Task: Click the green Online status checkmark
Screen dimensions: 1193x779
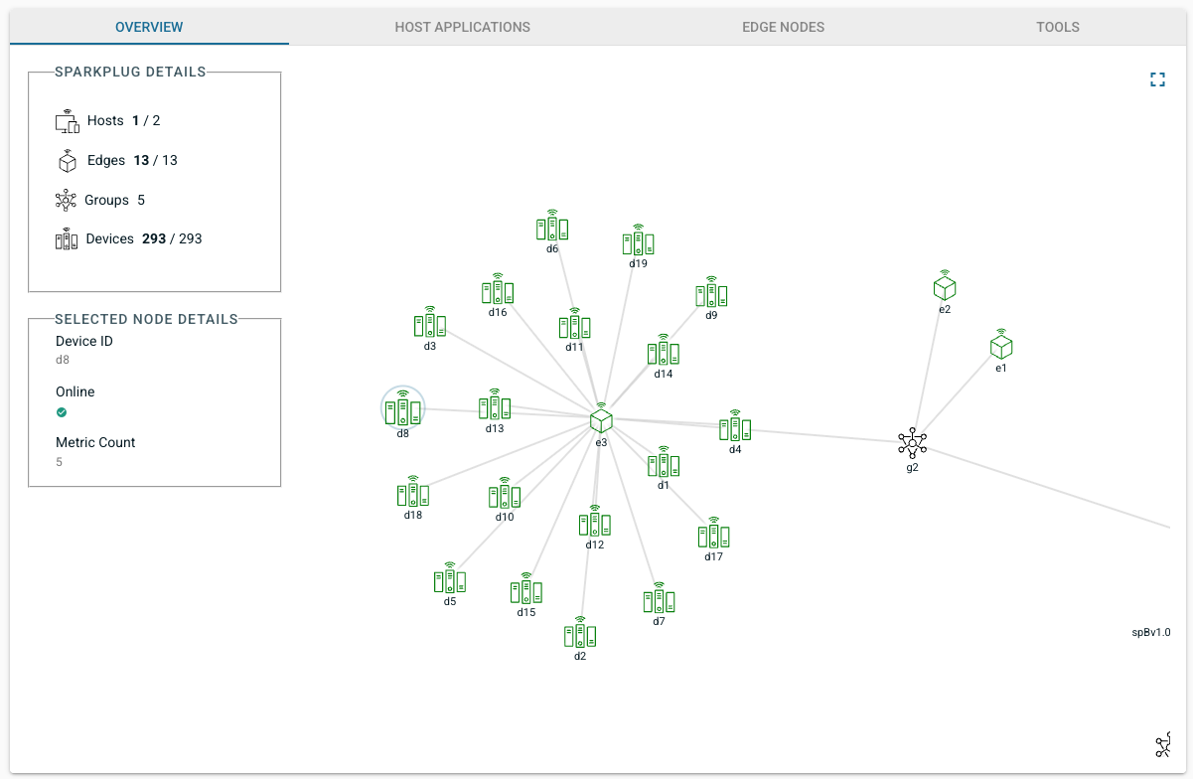Action: click(x=62, y=411)
